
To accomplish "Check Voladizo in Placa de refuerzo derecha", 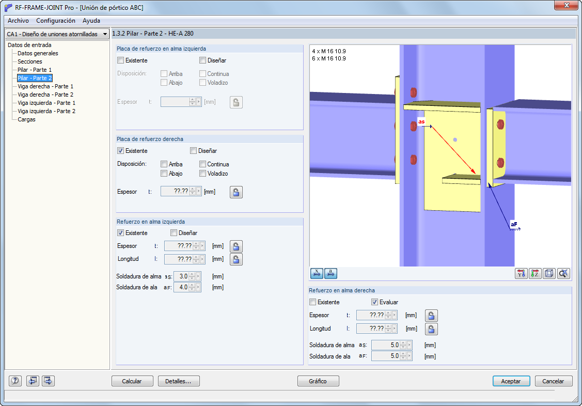I will 202,174.
